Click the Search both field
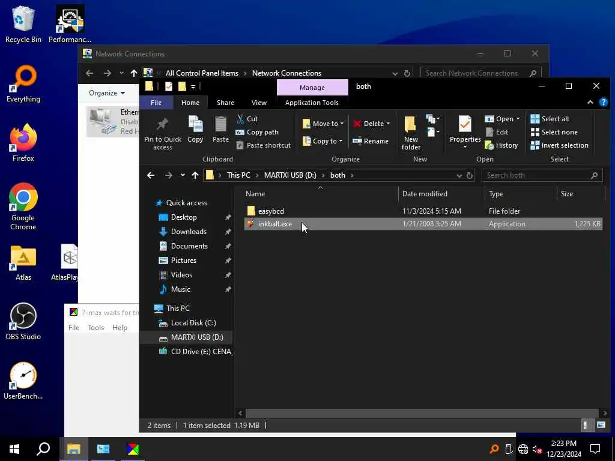Screen dimensions: 615x461 pos(542,175)
